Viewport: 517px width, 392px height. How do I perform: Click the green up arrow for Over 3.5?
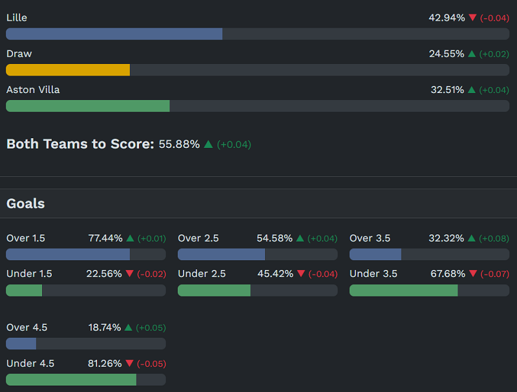(472, 238)
